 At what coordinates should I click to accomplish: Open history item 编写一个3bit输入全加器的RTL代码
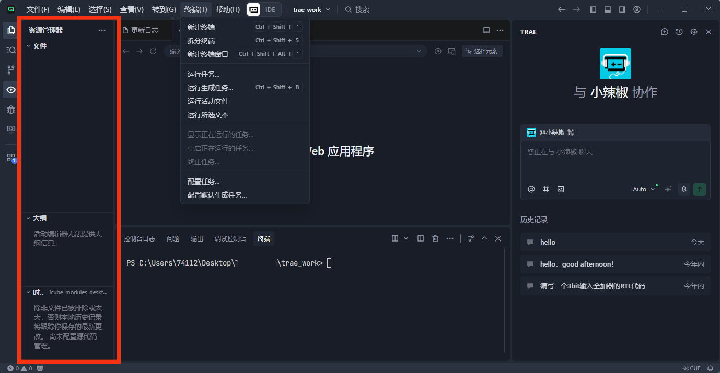point(615,286)
